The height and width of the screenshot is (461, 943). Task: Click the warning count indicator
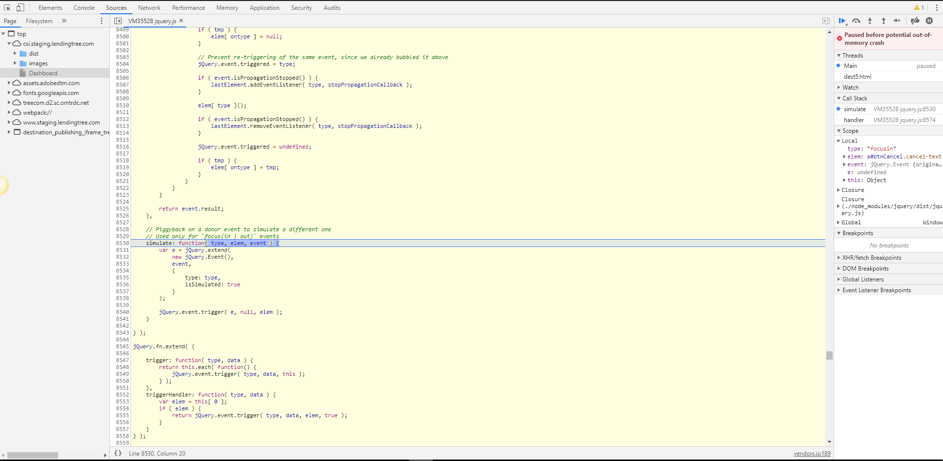coord(919,7)
